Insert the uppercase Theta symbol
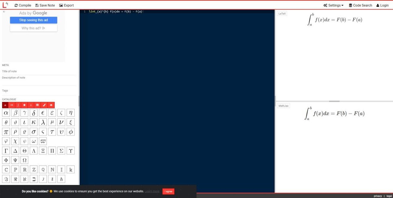The image size is (393, 198). click(x=25, y=151)
